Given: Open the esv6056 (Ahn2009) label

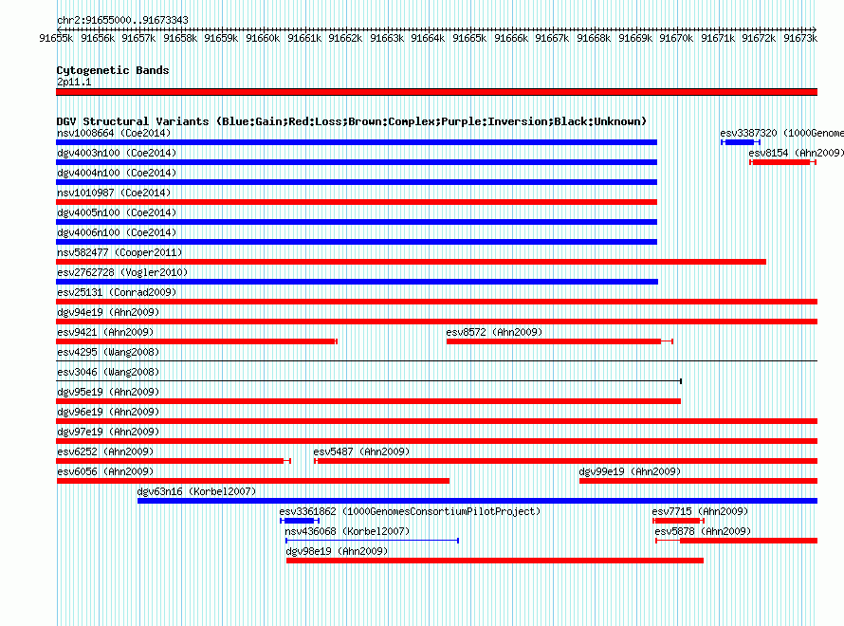Looking at the screenshot, I should [105, 471].
